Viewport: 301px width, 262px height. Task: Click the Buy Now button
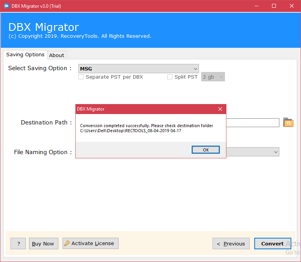(x=44, y=244)
